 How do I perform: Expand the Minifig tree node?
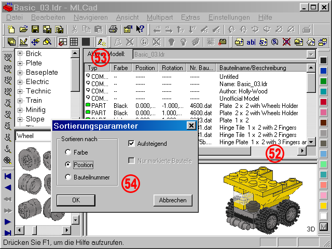[20, 110]
